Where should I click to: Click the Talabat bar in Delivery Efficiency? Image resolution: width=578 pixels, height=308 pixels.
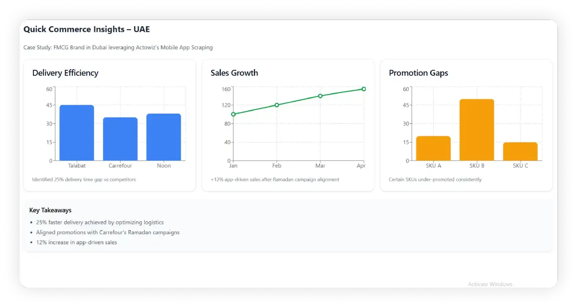coord(77,133)
